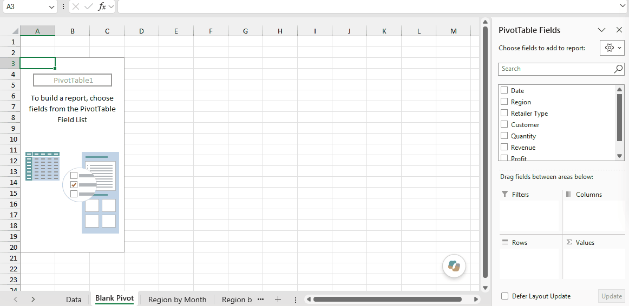Show hidden sheet tabs via ellipsis
Image resolution: width=629 pixels, height=306 pixels.
pos(260,299)
